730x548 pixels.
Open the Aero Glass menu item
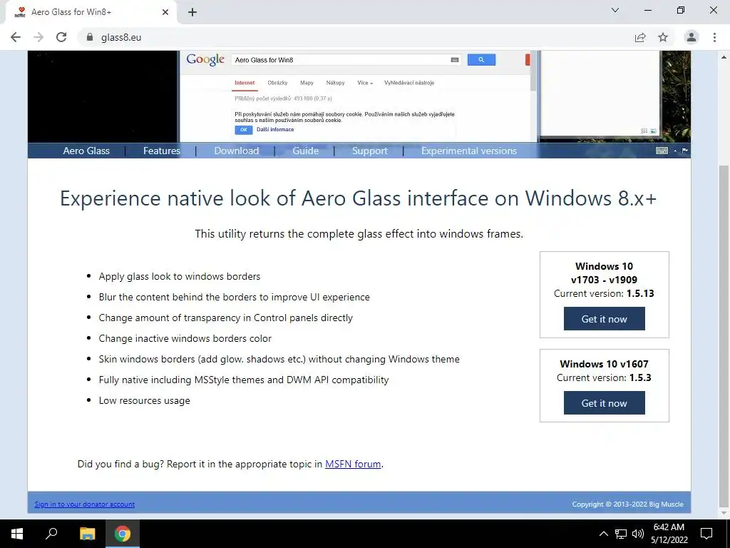tap(86, 151)
